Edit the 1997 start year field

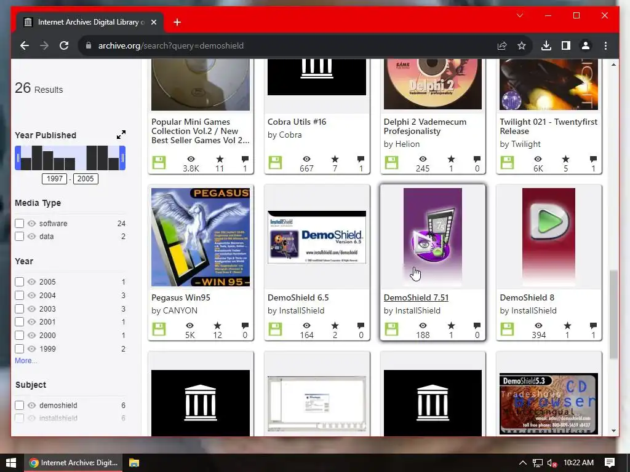(x=54, y=179)
